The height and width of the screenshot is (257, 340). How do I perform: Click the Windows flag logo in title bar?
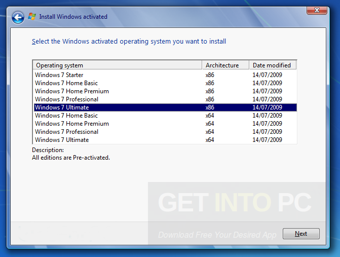32,17
